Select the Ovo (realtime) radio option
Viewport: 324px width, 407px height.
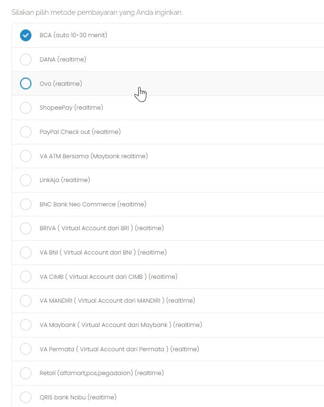pyautogui.click(x=26, y=83)
